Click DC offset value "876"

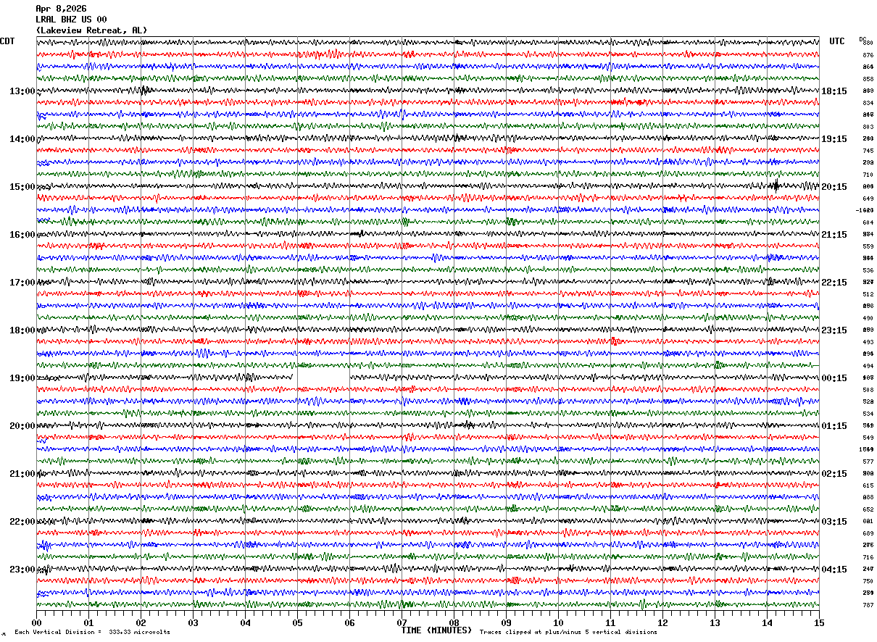point(868,55)
